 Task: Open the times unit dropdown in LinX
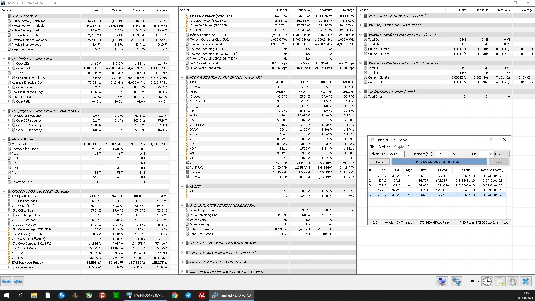[x=507, y=154]
